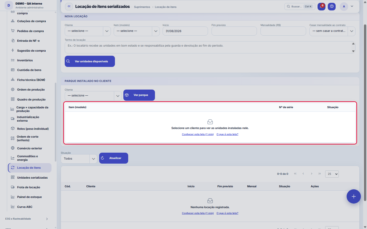367x229 pixels.
Task: Open Item (modelo) dropdown
Action: pyautogui.click(x=137, y=31)
